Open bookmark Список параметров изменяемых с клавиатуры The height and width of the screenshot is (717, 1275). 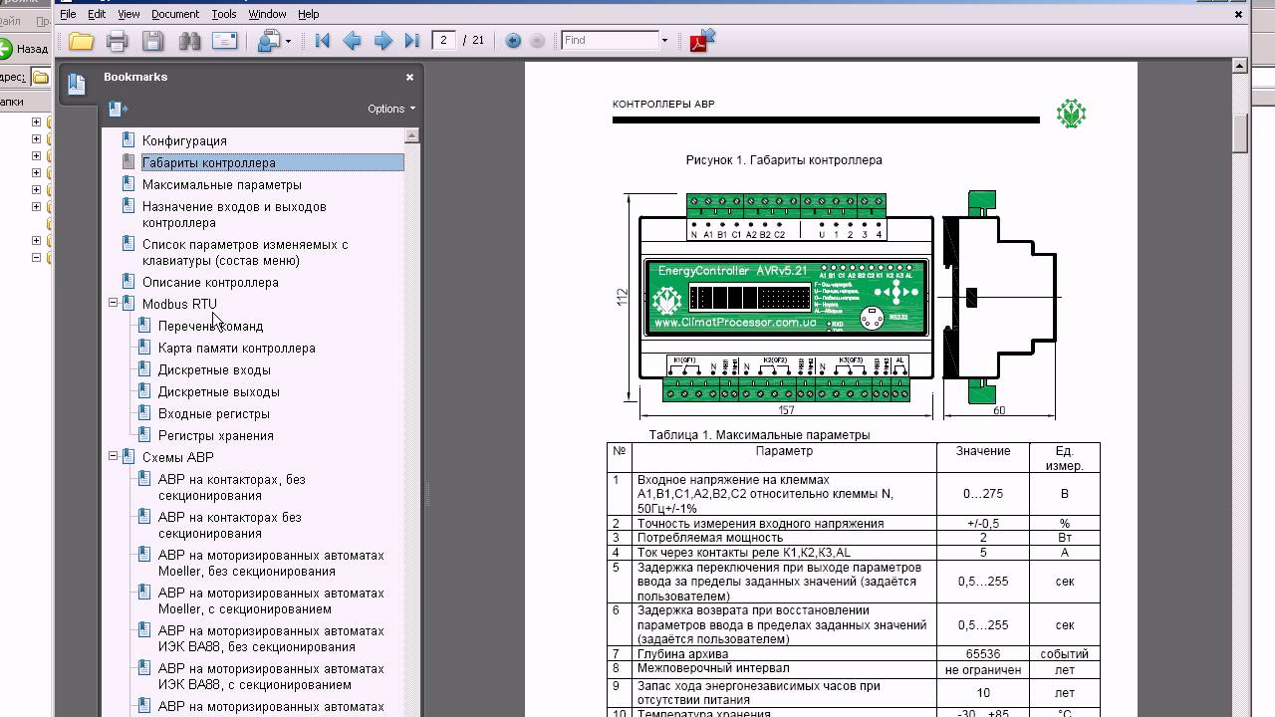[x=245, y=252]
